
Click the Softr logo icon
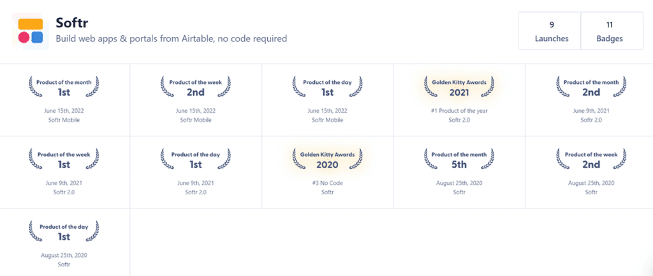31,31
